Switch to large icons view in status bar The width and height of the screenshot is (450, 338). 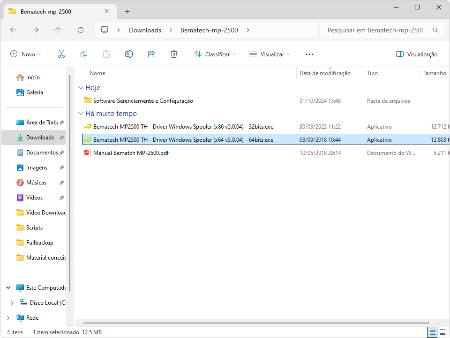(442, 332)
